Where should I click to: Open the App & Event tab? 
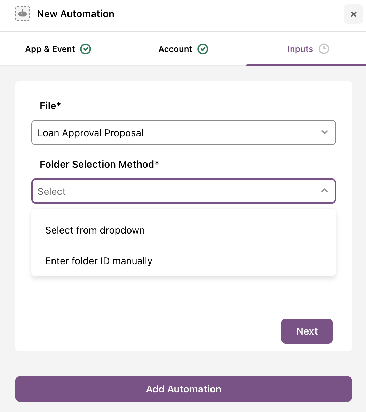pos(58,49)
